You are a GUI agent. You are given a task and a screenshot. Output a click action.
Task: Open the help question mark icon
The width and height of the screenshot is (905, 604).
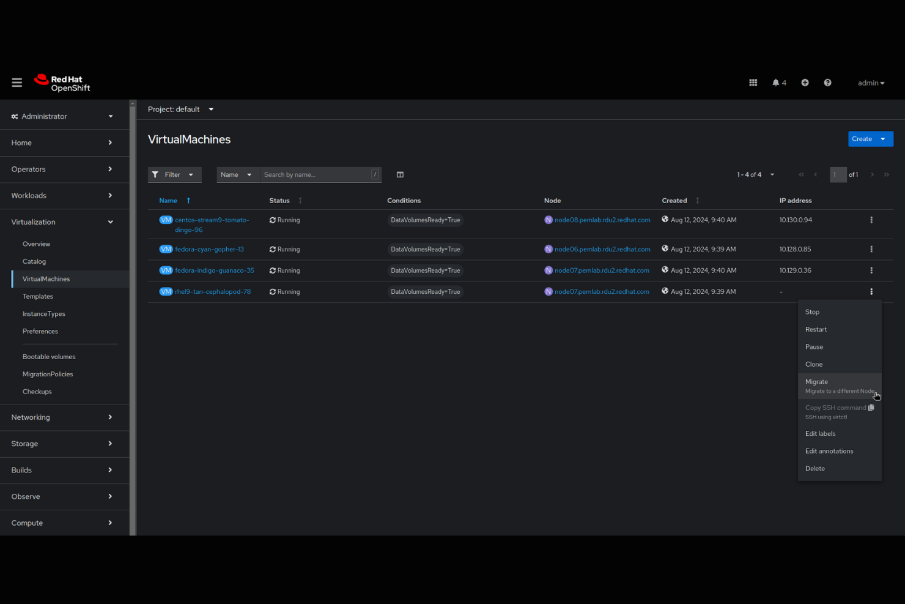coord(827,82)
